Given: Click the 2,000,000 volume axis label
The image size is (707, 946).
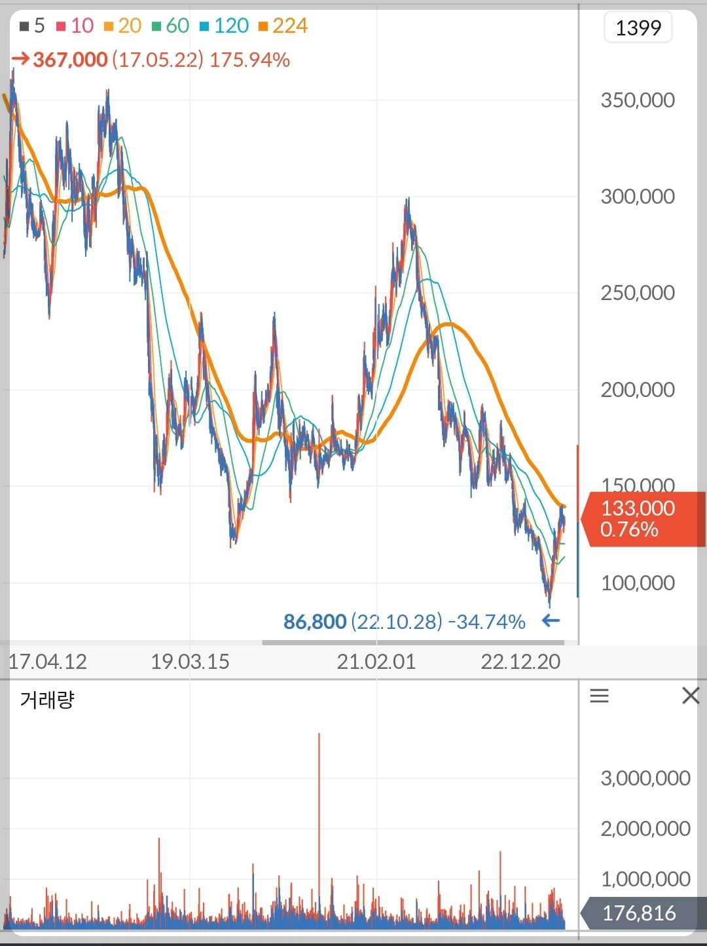Looking at the screenshot, I should click(645, 829).
